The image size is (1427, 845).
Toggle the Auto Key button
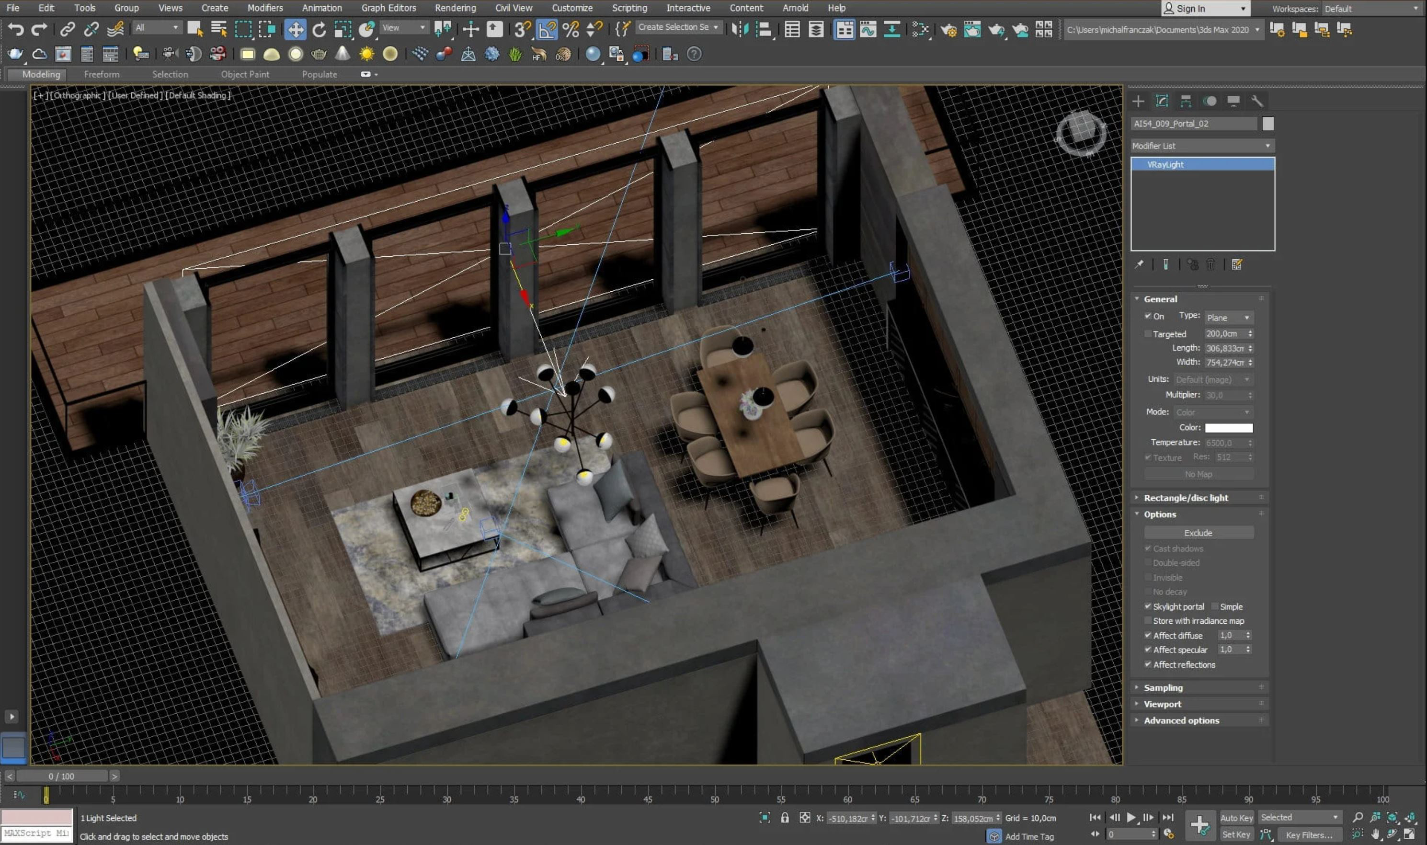1236,818
